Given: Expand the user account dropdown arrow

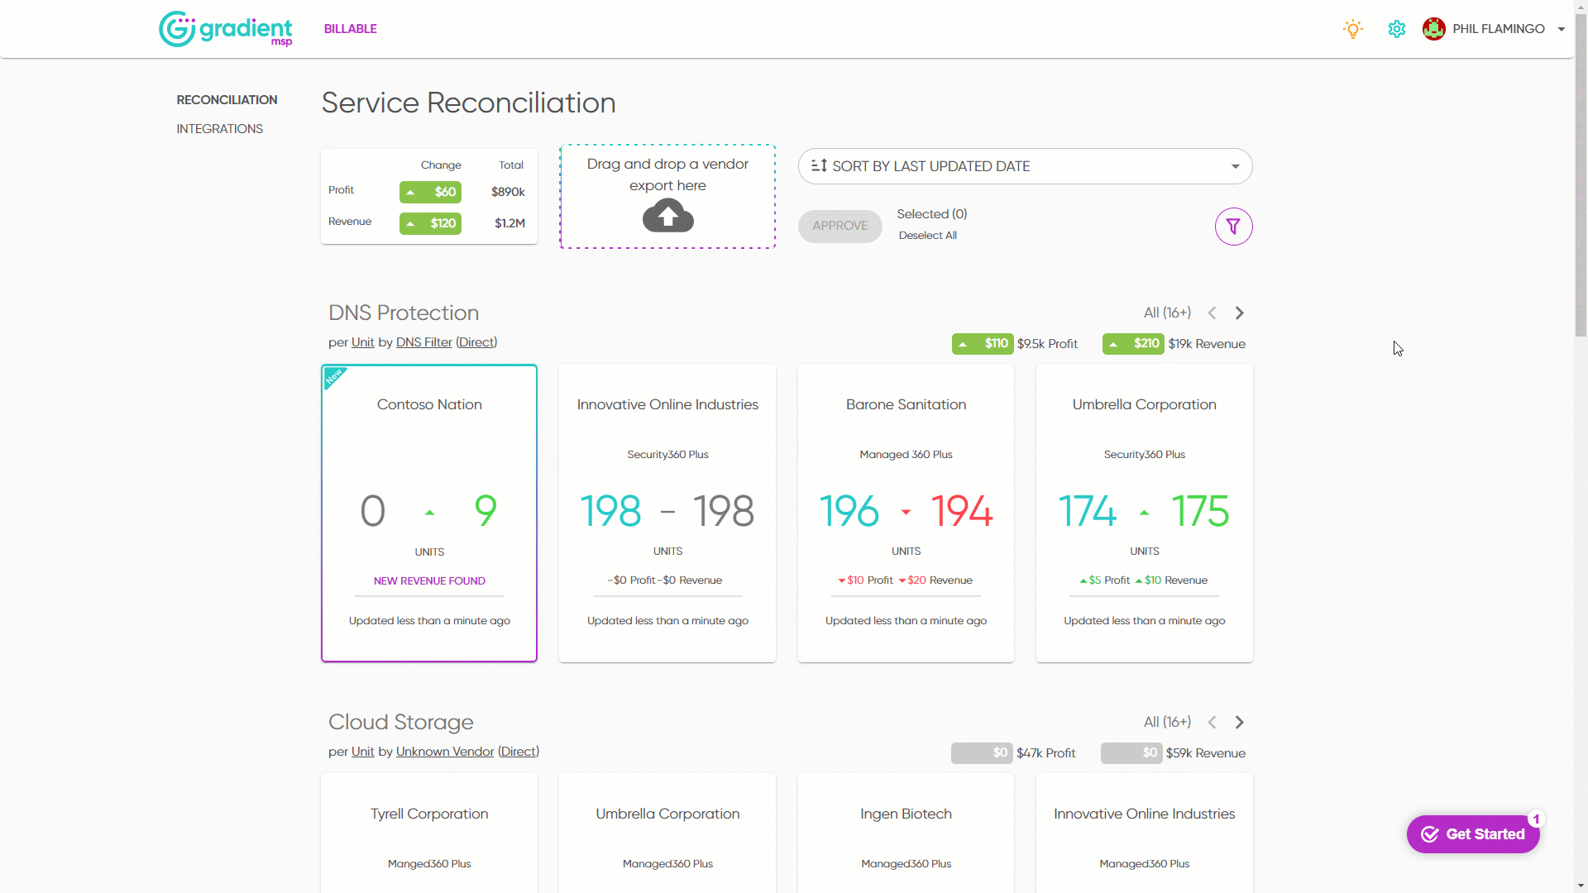Looking at the screenshot, I should 1562,29.
